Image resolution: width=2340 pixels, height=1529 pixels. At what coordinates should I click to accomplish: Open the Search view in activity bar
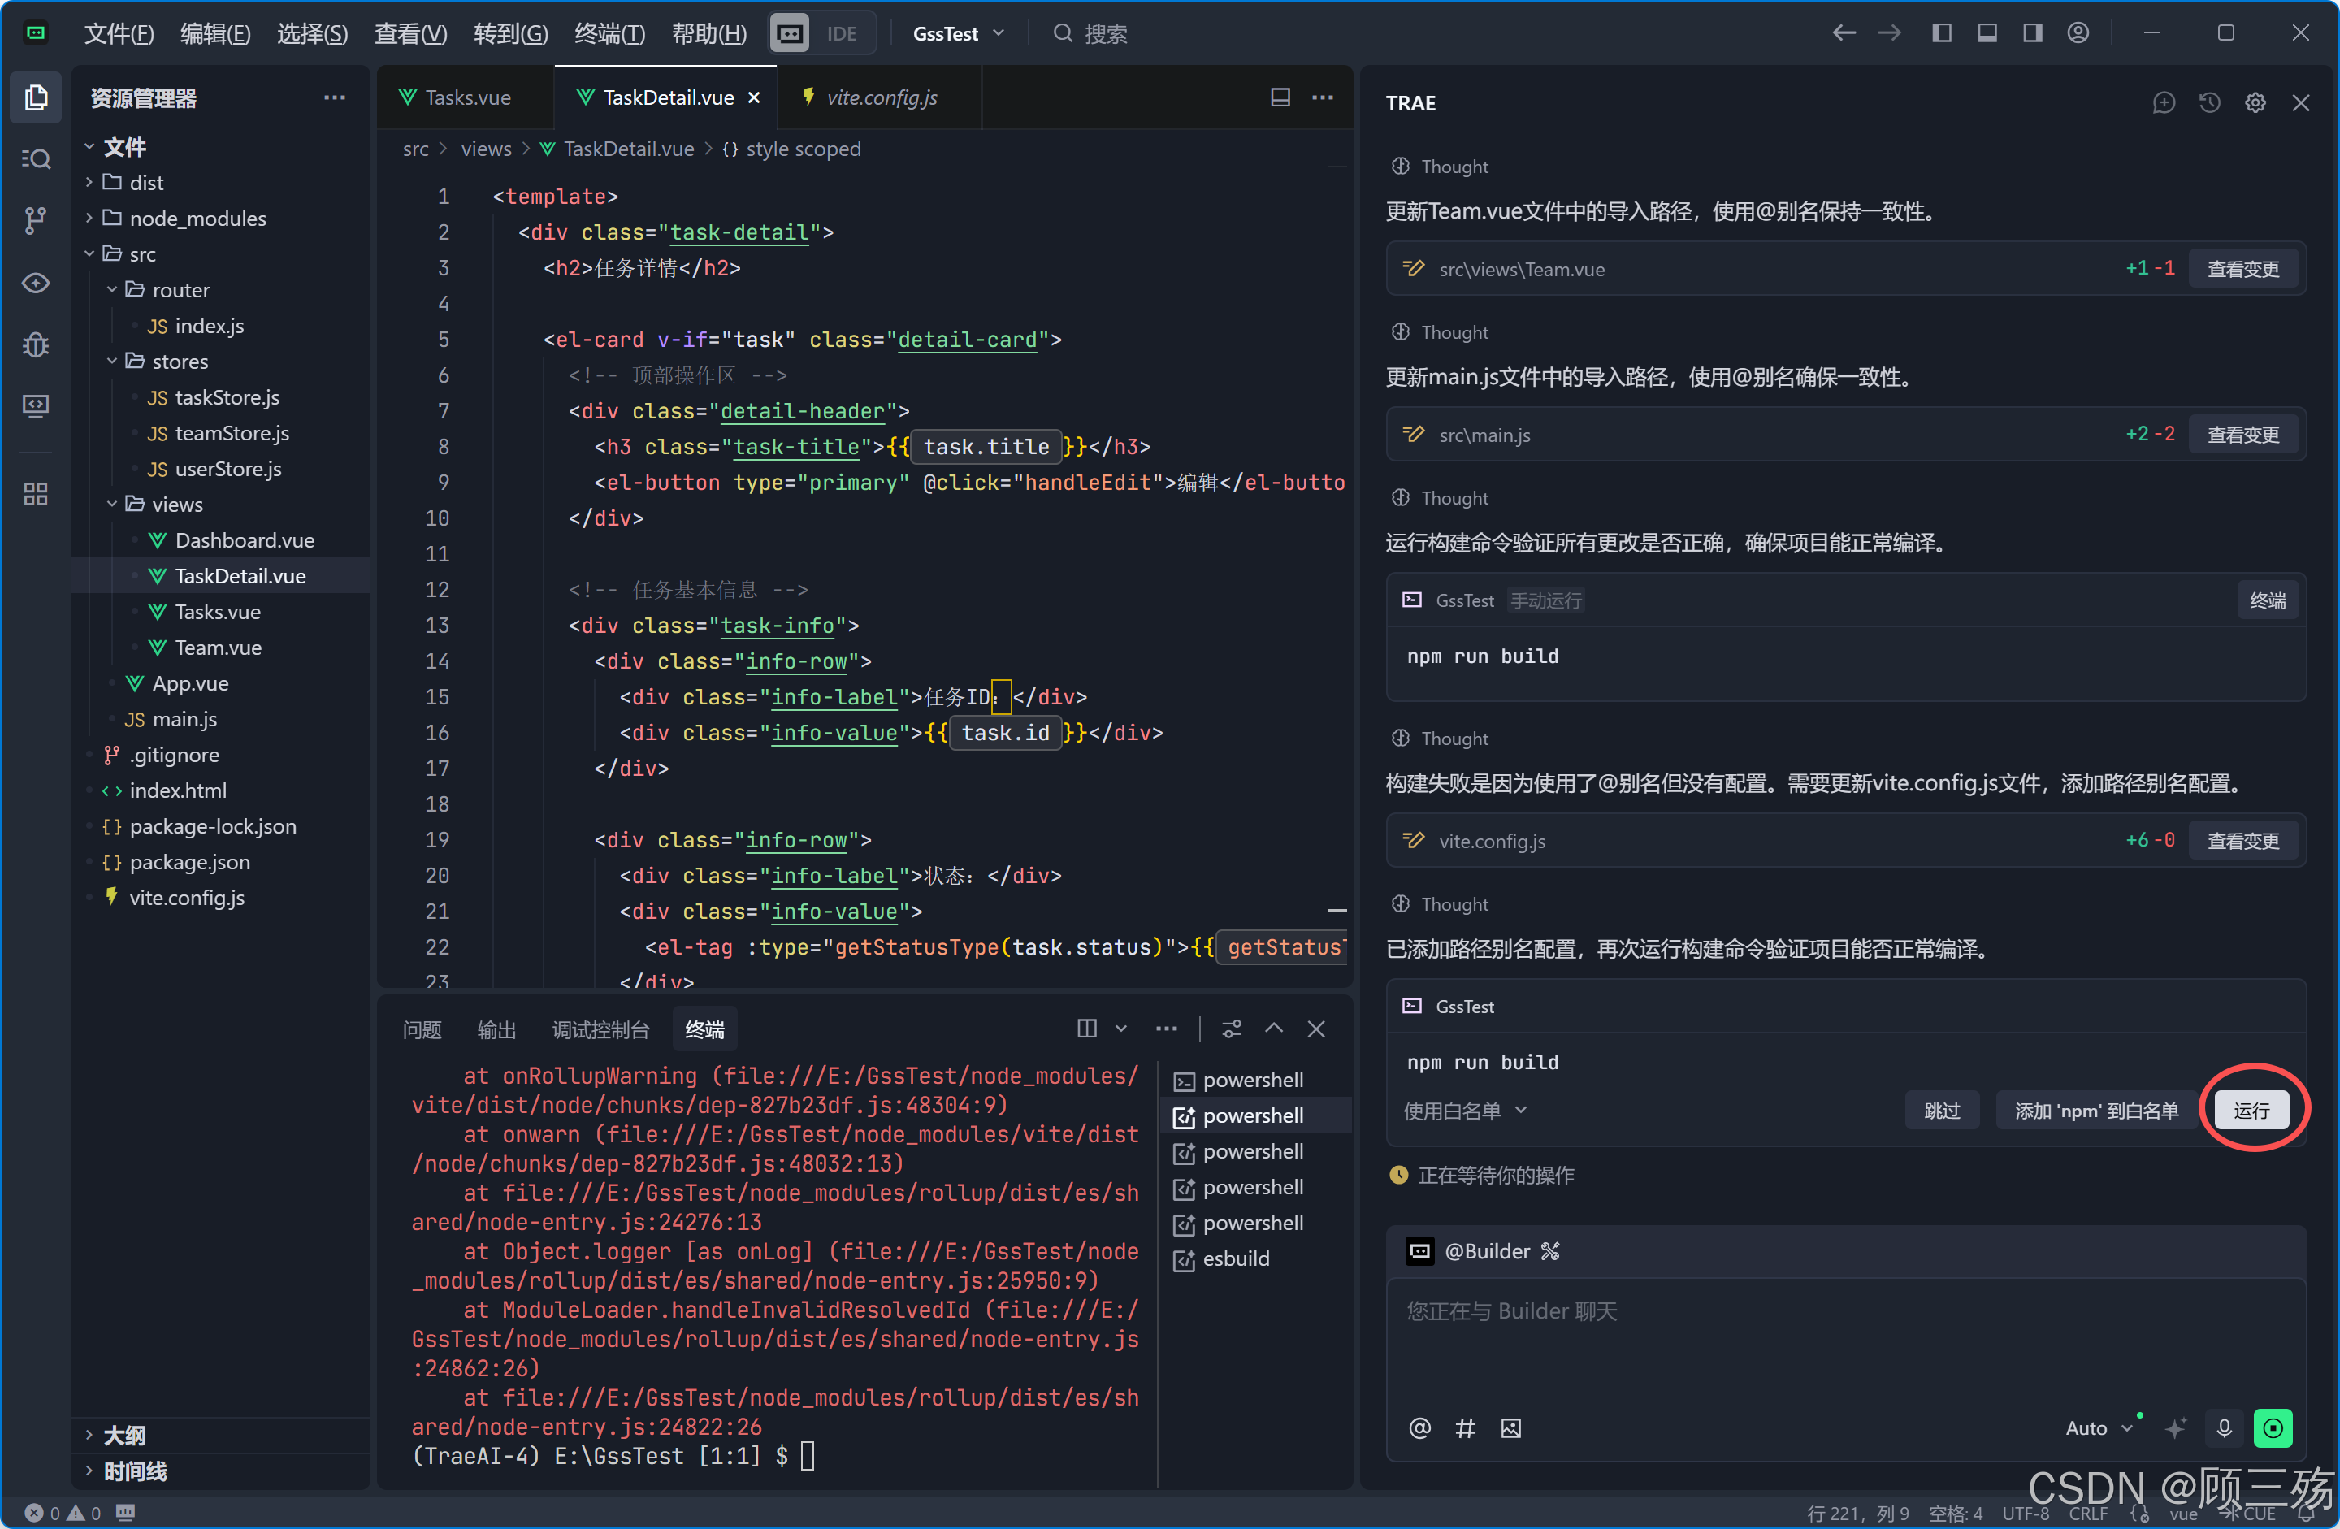[x=36, y=158]
